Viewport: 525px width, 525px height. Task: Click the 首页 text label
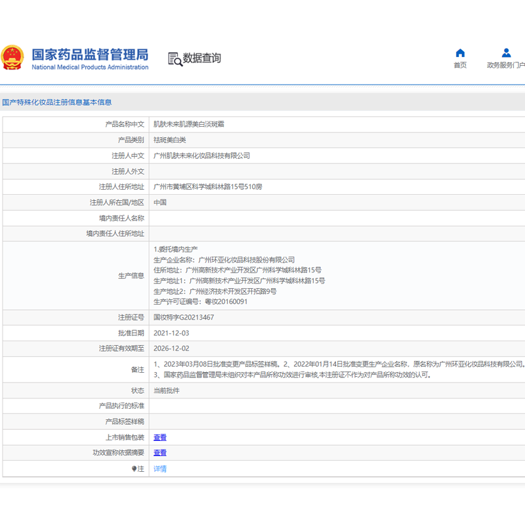point(460,65)
